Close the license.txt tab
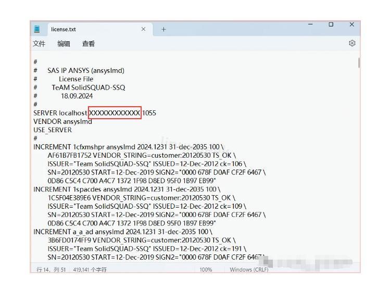This screenshot has height=294, width=391. point(144,29)
